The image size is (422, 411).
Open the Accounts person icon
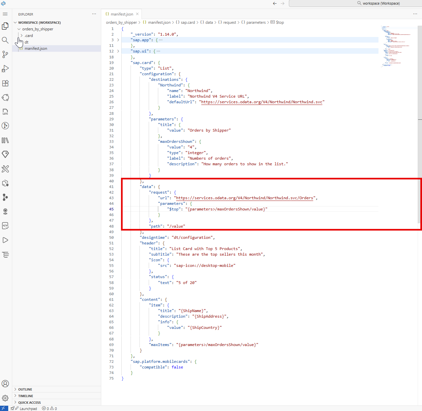point(5,384)
